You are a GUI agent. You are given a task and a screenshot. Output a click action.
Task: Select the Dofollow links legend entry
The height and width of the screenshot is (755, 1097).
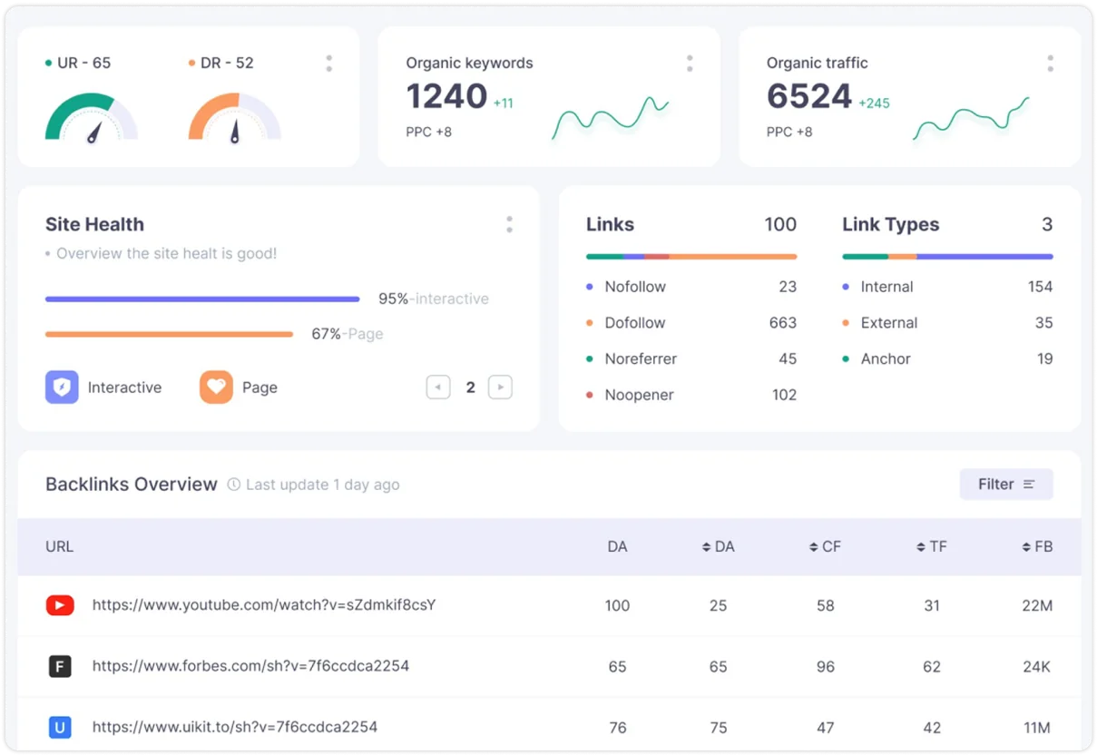(x=635, y=323)
